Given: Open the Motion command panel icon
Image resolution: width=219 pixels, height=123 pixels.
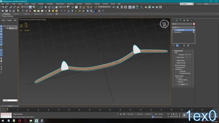Looking at the screenshot, I should (x=184, y=20).
